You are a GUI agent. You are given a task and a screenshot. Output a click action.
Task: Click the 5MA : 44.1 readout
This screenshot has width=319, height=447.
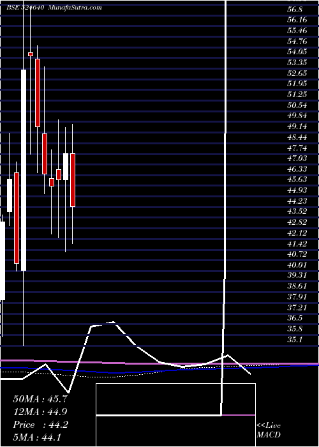point(37,437)
